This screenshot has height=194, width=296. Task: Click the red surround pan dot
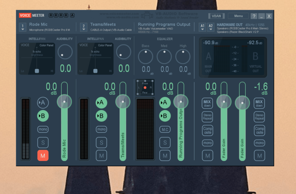point(145,88)
